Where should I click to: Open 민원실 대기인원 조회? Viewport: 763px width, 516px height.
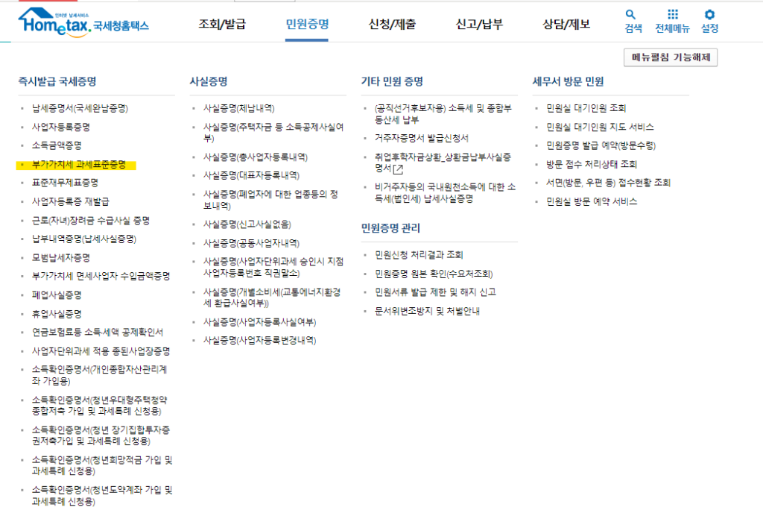click(586, 108)
